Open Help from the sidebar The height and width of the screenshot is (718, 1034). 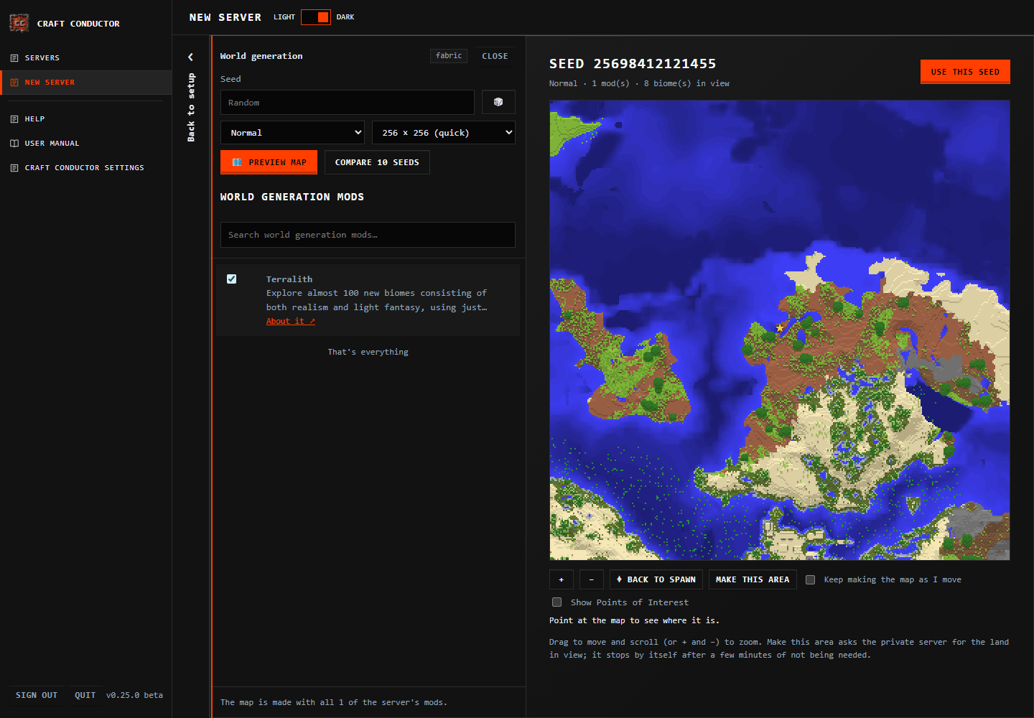[86, 119]
